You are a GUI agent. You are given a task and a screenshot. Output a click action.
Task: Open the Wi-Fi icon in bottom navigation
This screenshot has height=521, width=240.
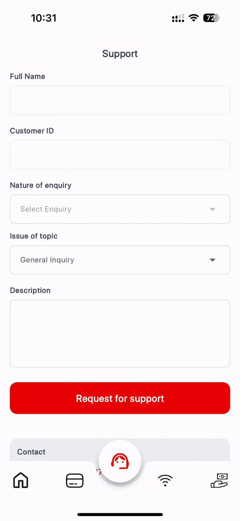[x=165, y=480]
